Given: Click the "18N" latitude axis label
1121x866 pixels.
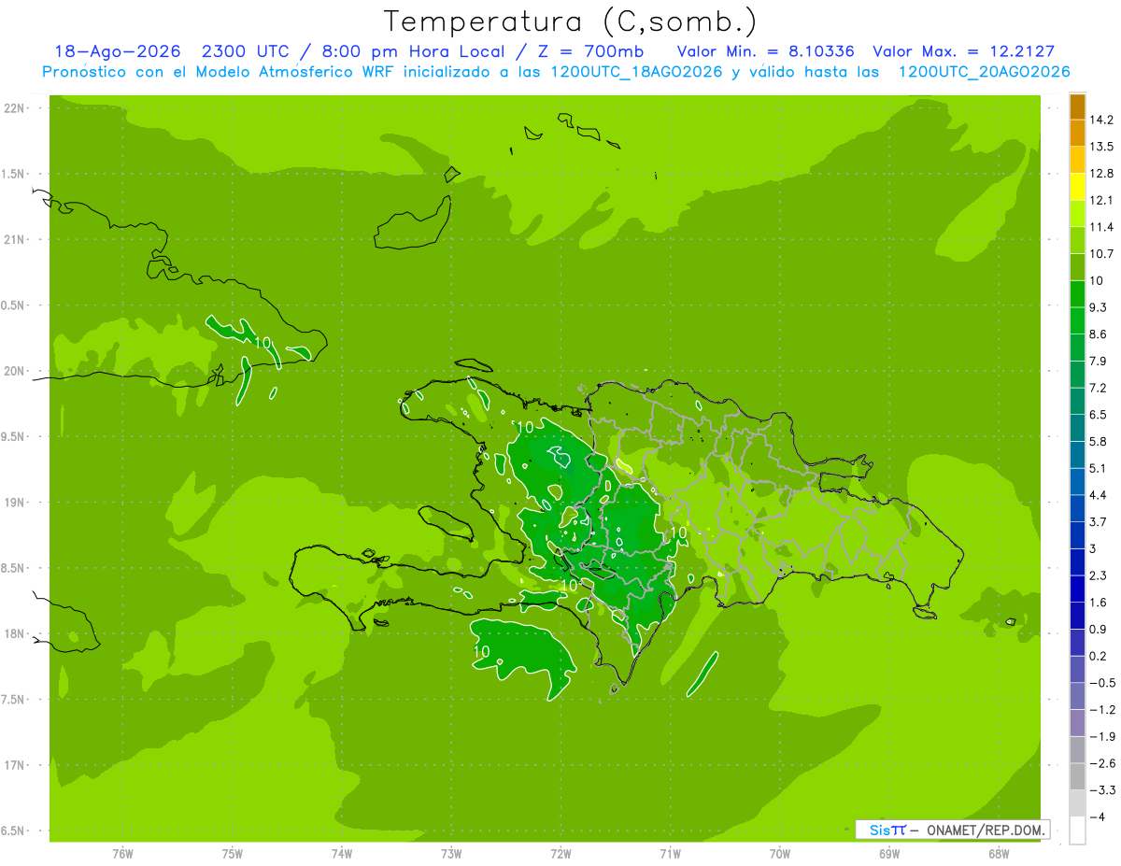Looking at the screenshot, I should (x=14, y=634).
